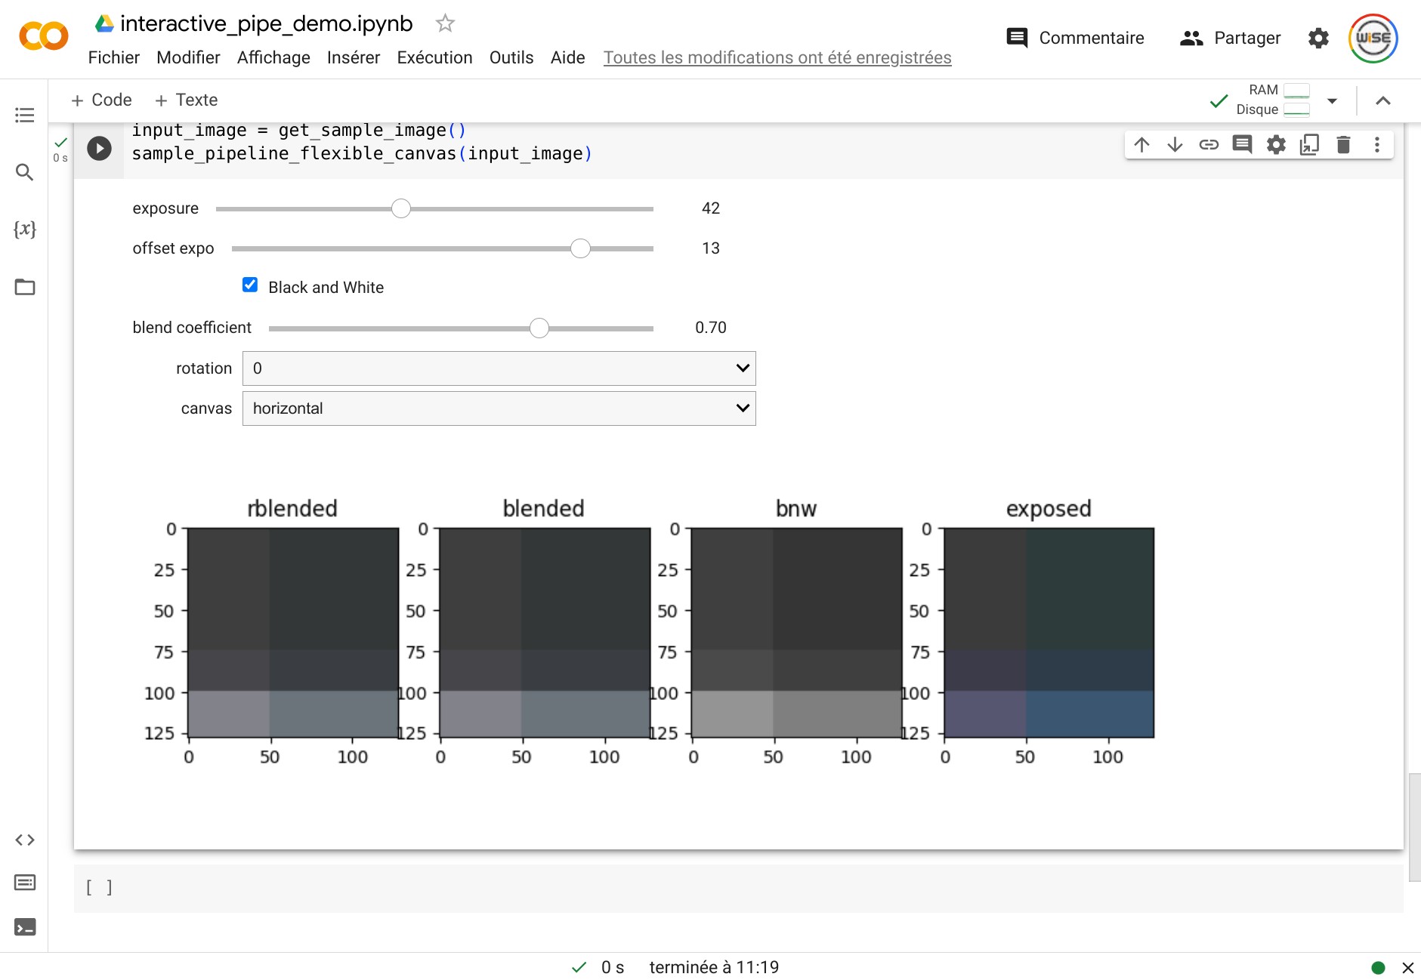Open the canvas dropdown set to horizontal
The width and height of the screenshot is (1421, 980).
tap(499, 408)
